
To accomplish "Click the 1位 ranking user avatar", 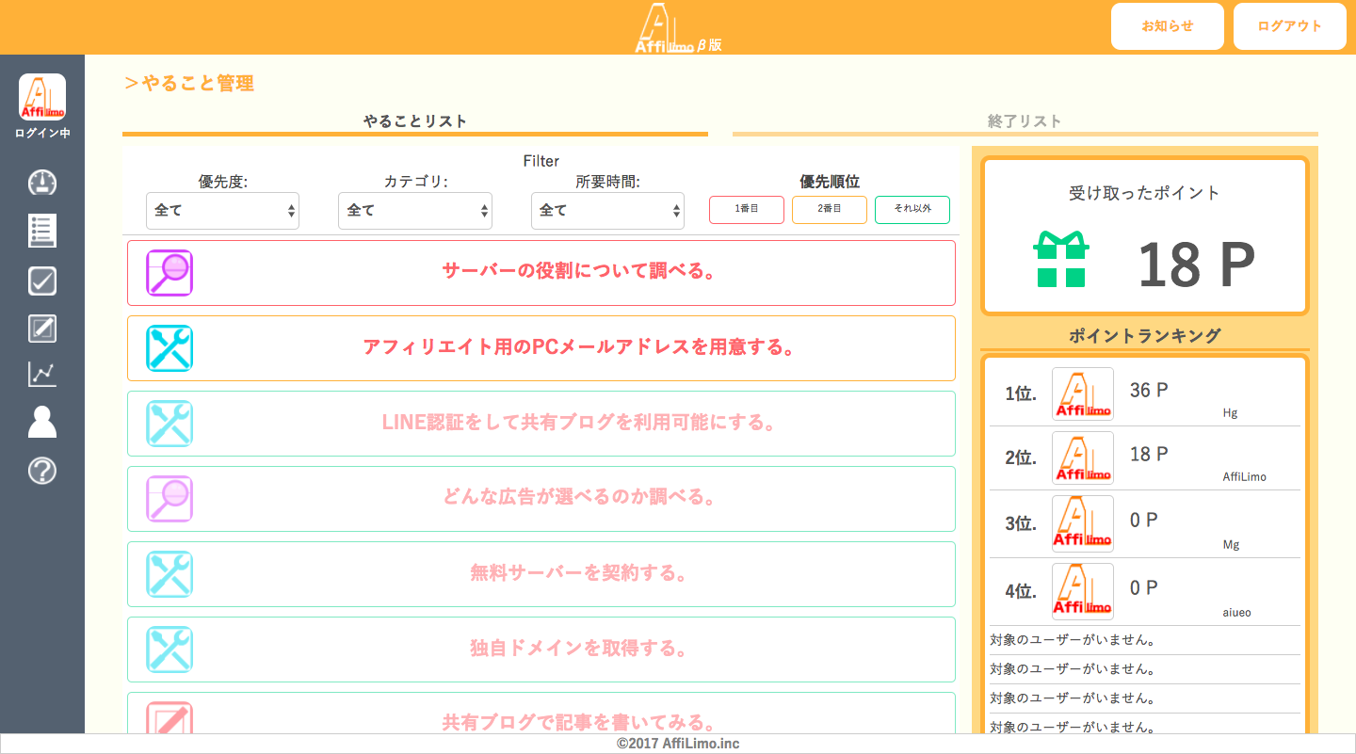I will click(1082, 393).
